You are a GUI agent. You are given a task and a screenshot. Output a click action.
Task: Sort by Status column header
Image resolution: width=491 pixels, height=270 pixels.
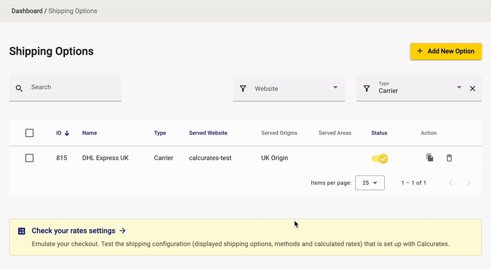click(379, 133)
